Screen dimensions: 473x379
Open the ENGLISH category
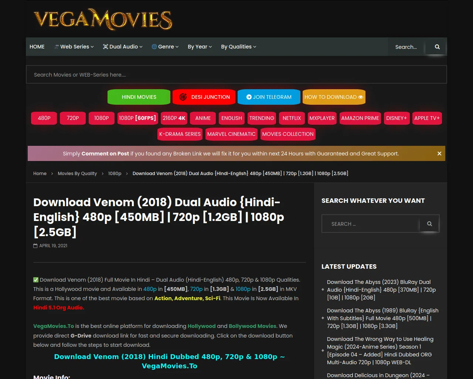pos(232,118)
